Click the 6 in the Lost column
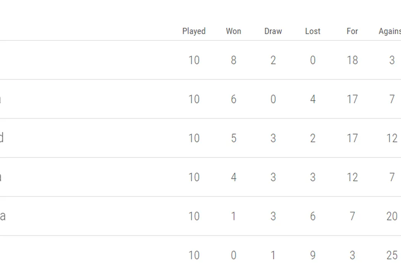This screenshot has height=267, width=401. tap(313, 216)
